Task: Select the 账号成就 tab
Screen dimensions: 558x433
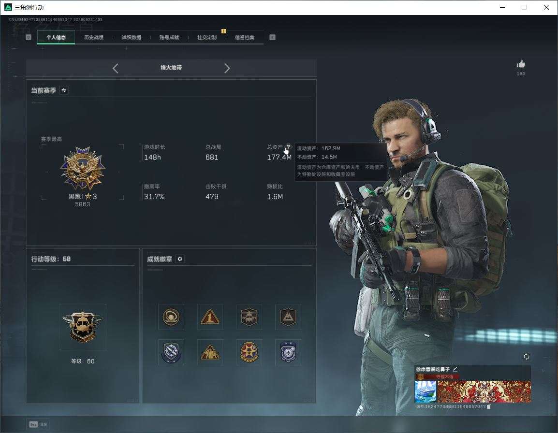Action: (x=169, y=37)
